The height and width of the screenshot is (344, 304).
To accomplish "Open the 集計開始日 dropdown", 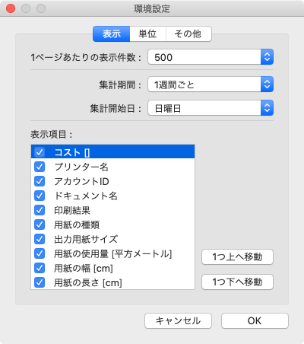I will click(x=211, y=108).
